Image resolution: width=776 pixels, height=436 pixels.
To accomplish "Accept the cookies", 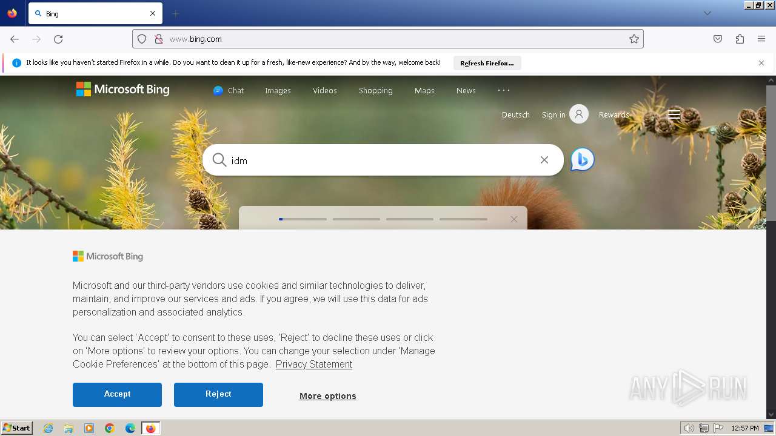I will pos(117,394).
